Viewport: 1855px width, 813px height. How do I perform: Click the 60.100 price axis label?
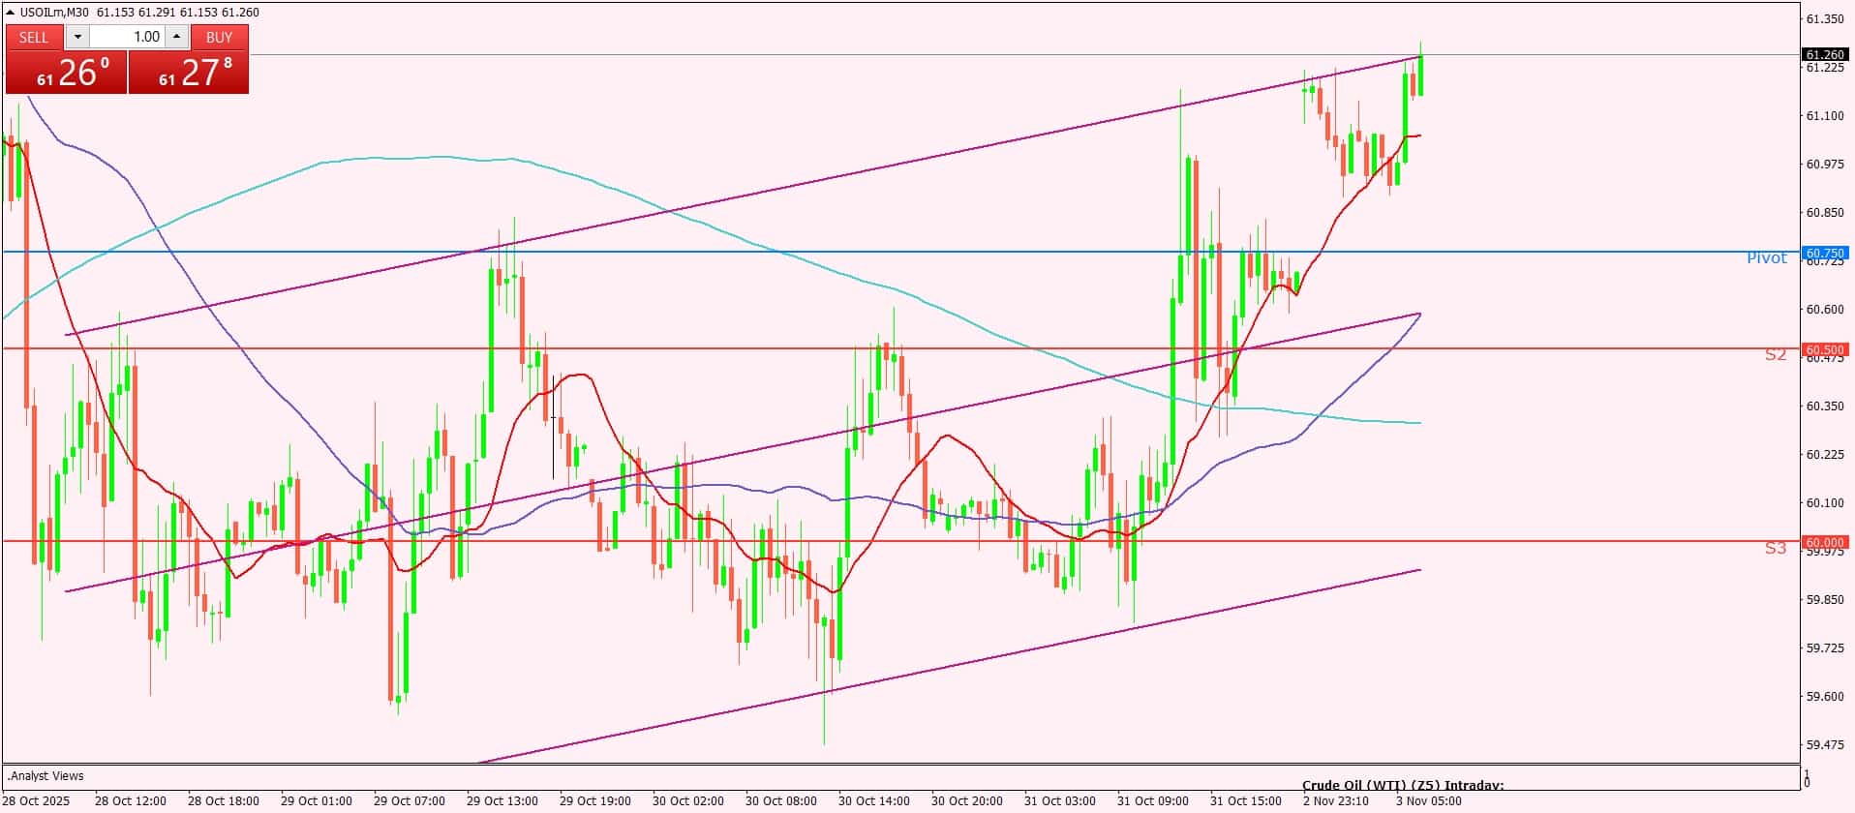(x=1825, y=503)
